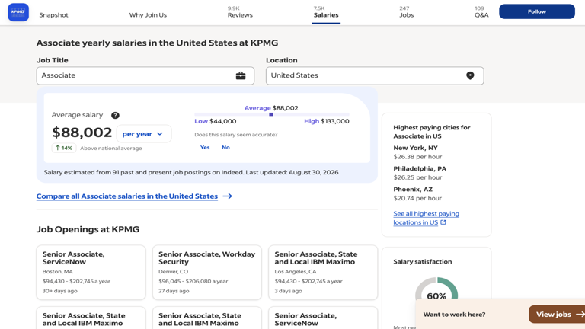Viewport: 585px width, 329px height.
Task: Click New York, NY city entry
Action: pos(415,148)
